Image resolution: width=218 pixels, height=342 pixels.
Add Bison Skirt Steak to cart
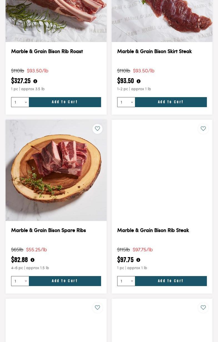pyautogui.click(x=171, y=102)
